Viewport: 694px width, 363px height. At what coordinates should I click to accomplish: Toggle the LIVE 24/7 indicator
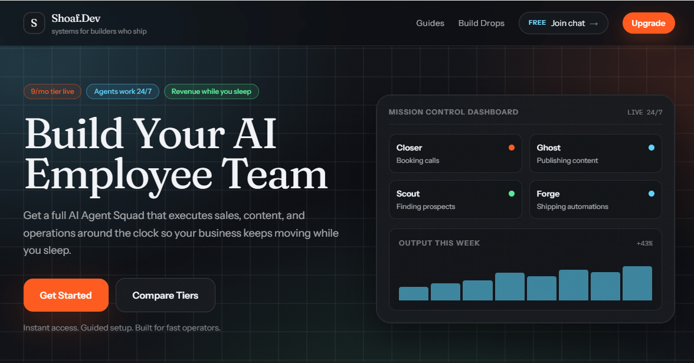[644, 112]
